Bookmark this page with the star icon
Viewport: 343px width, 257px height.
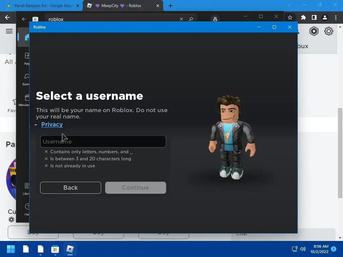[290, 17]
